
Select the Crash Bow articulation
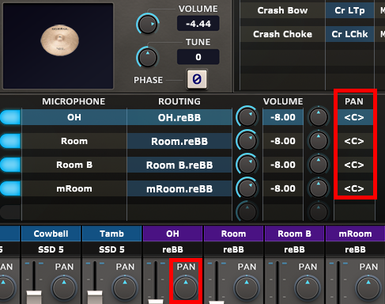click(x=282, y=10)
